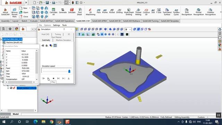The width and height of the screenshot is (222, 125).
Task: Open the Tool Sheet
Action: (80, 12)
